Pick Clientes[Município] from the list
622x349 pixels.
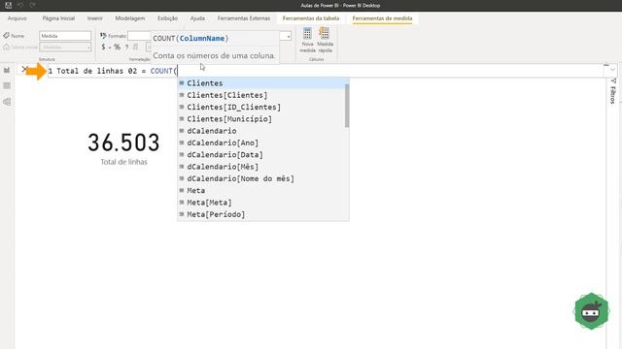click(261, 118)
